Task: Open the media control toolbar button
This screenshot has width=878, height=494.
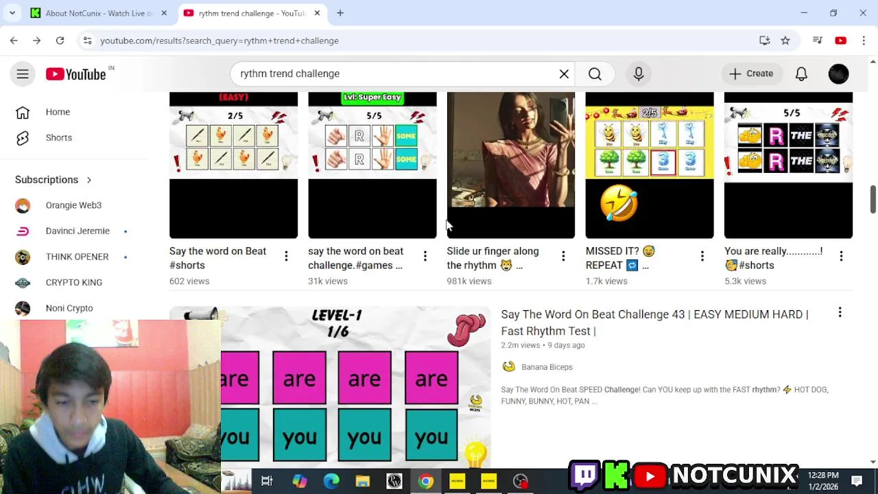Action: coord(817,40)
